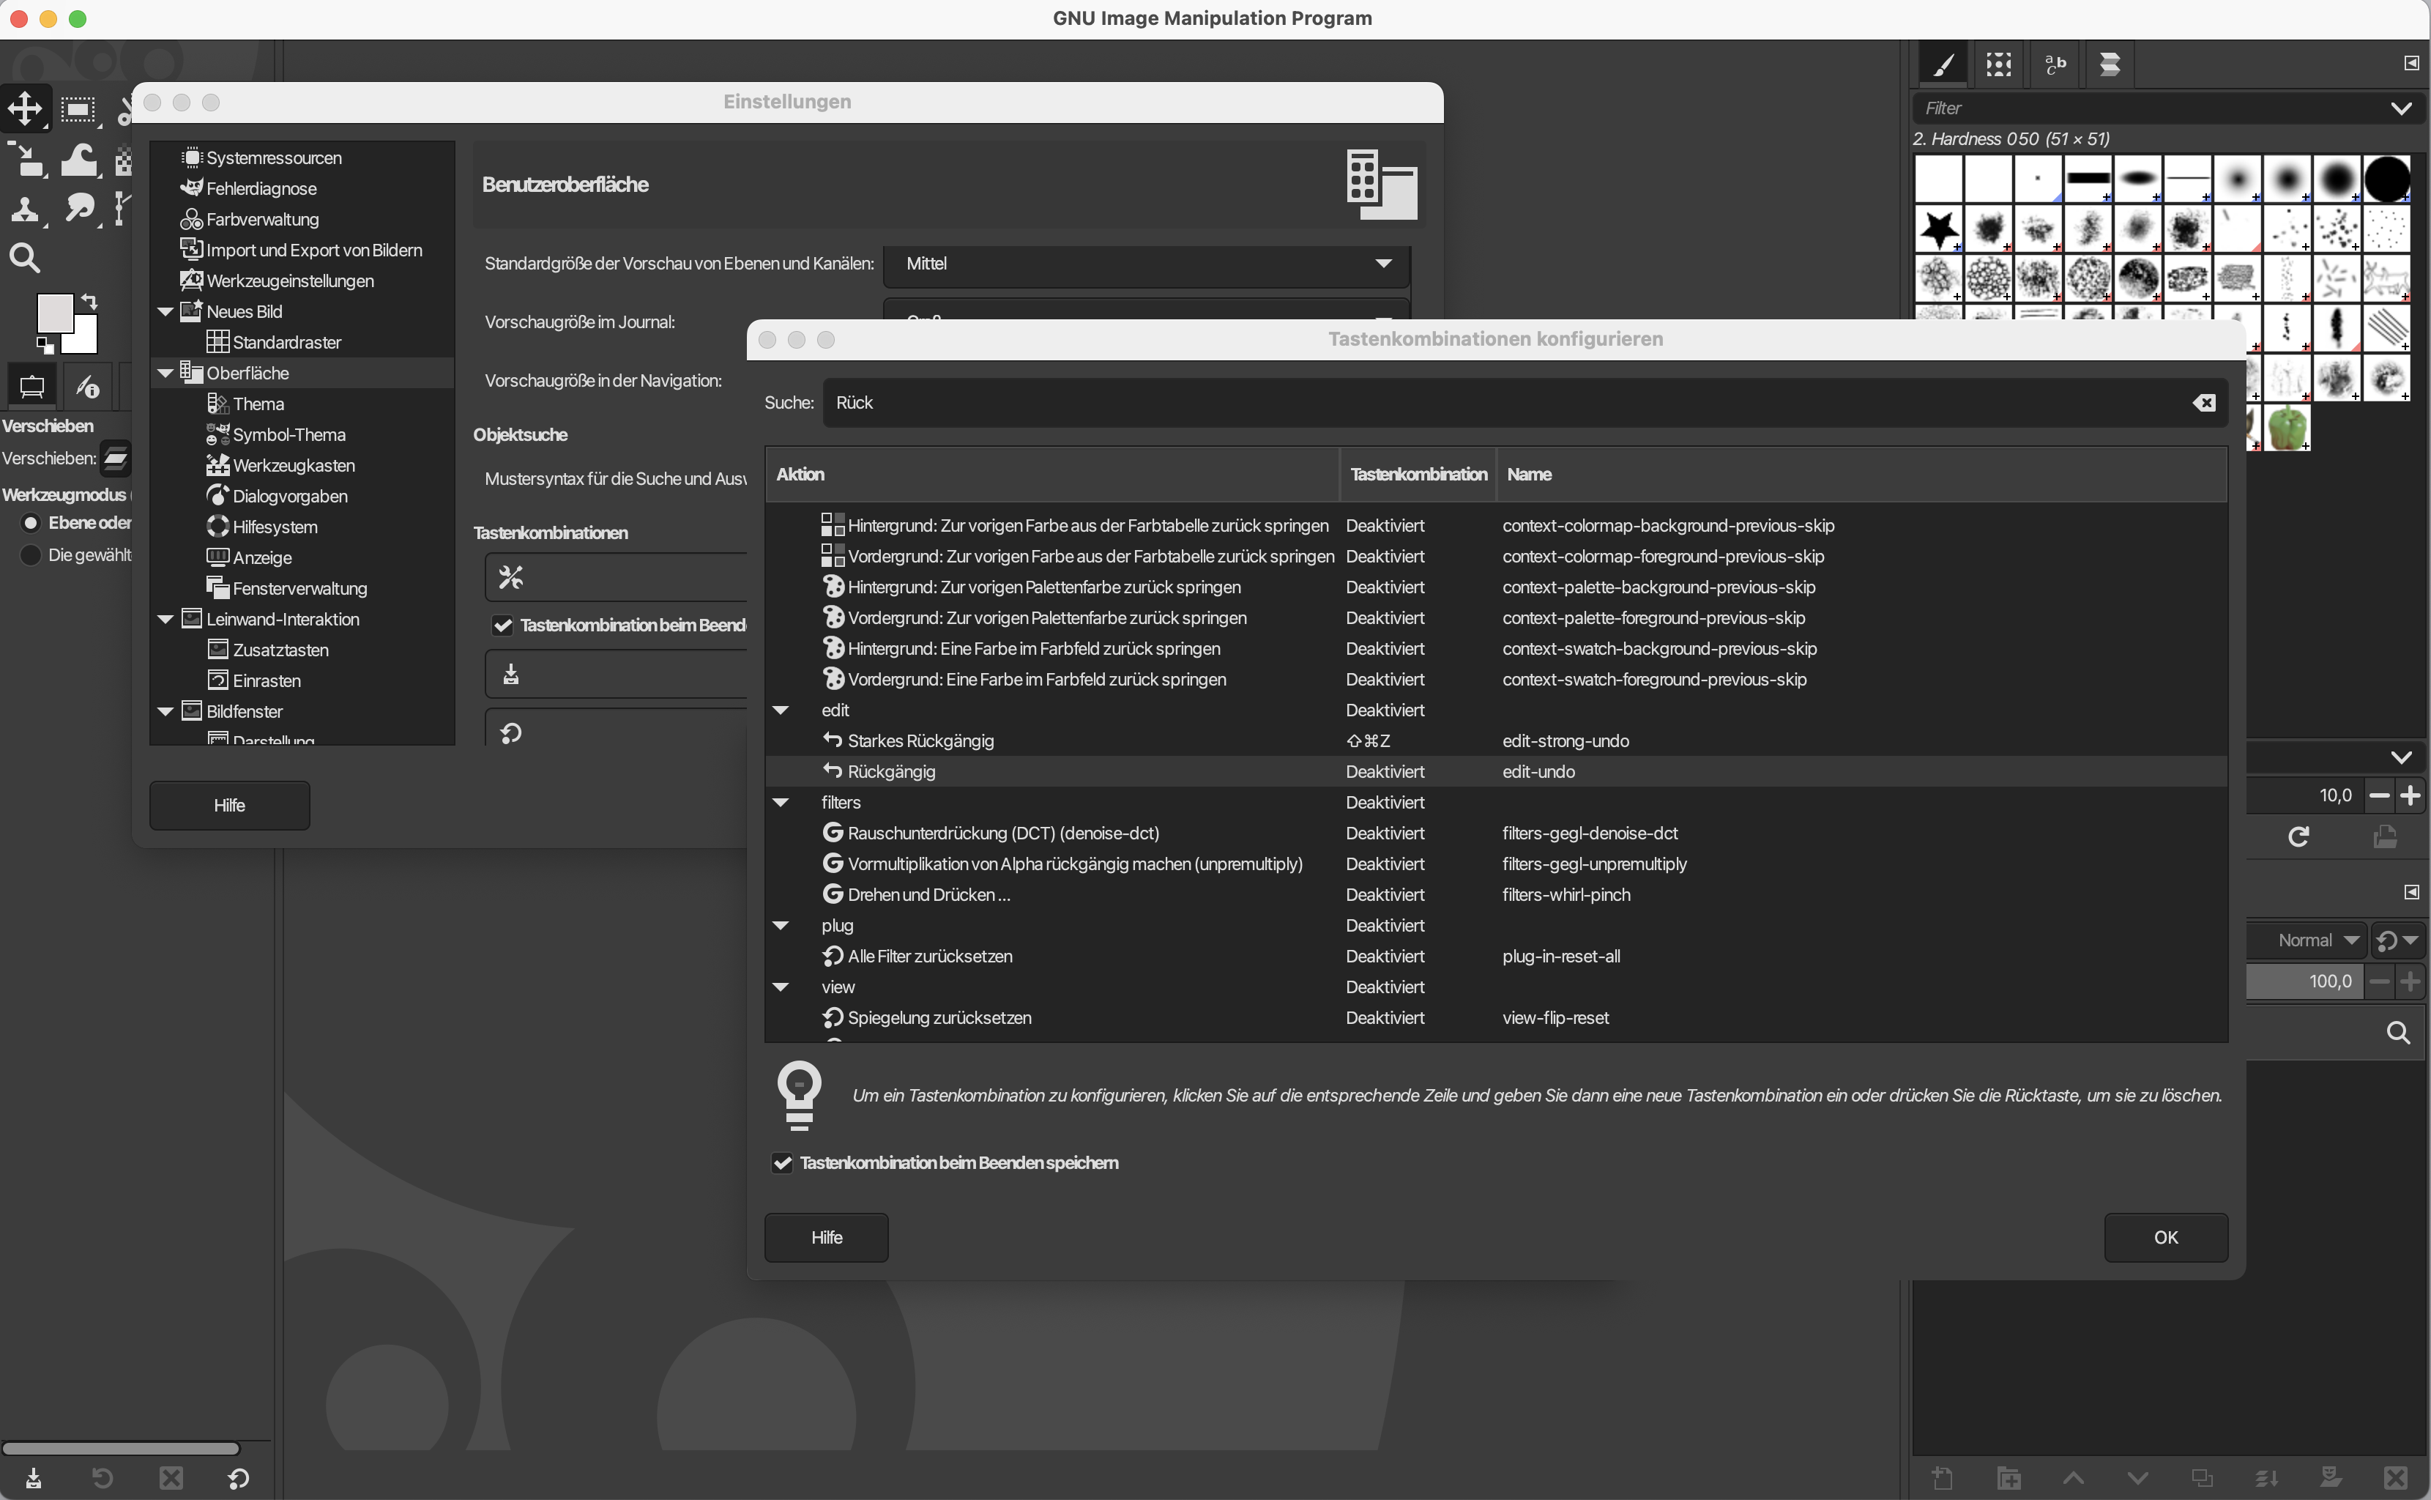Swap foreground and background colors
2431x1500 pixels.
tap(89, 302)
